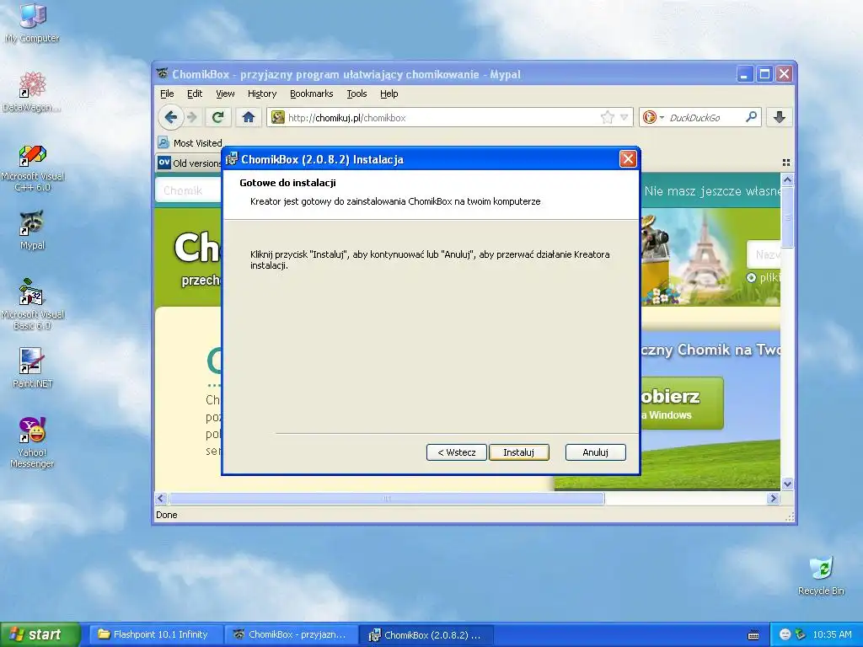
Task: Click the tray icon next to the clock
Action: point(801,634)
